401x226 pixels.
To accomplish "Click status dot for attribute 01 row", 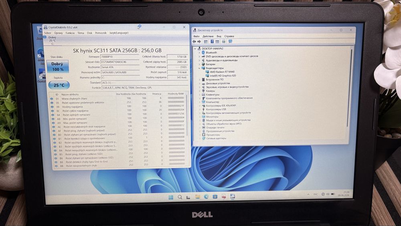I will point(52,98).
